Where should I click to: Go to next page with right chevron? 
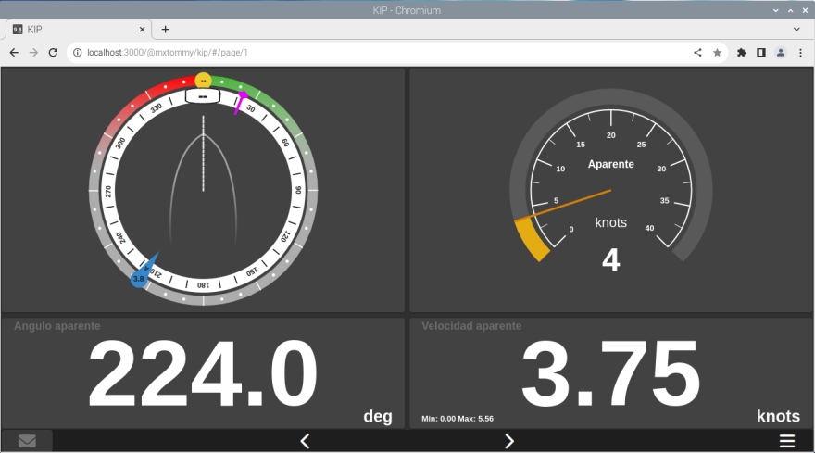pyautogui.click(x=508, y=441)
